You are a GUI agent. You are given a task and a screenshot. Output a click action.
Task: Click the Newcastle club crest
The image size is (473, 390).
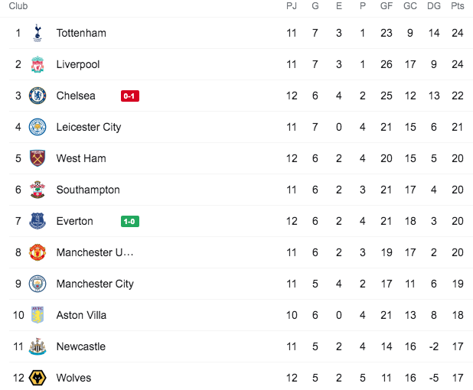click(x=38, y=346)
